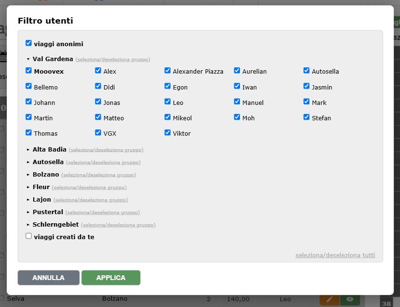Image resolution: width=400 pixels, height=307 pixels.
Task: Enable 'viaggi creati da te' checkbox
Action: [x=28, y=236]
